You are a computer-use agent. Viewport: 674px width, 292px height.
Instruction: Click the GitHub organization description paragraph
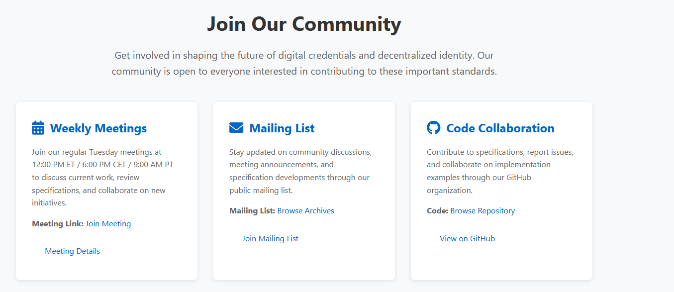[x=499, y=171]
